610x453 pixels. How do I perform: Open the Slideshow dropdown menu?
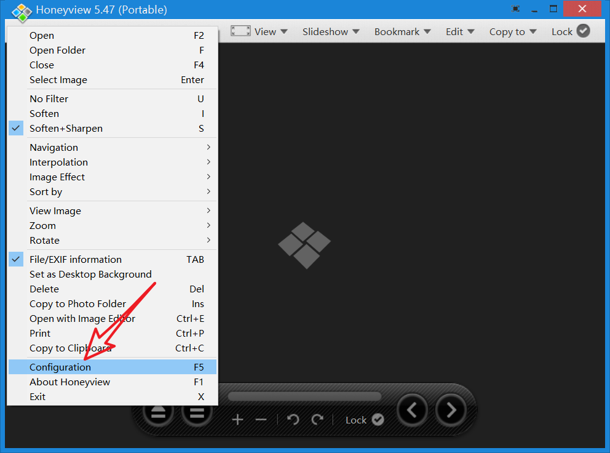coord(331,31)
